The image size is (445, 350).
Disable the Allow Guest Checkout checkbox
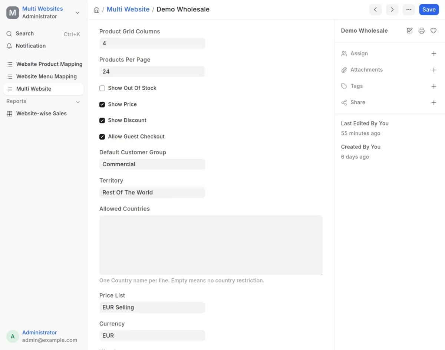pyautogui.click(x=102, y=137)
